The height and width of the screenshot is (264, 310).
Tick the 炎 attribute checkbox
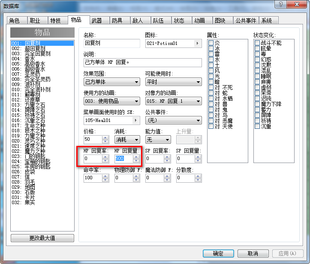click(x=211, y=43)
